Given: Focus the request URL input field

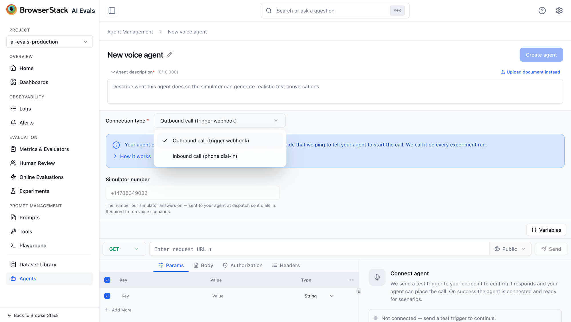Looking at the screenshot, I should pos(319,249).
